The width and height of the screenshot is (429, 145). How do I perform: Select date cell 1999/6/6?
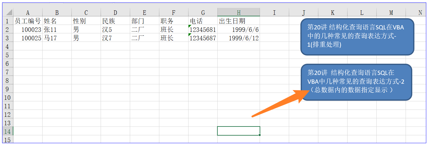239,29
